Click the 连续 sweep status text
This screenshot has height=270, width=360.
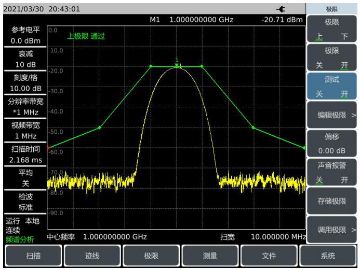[13, 230]
